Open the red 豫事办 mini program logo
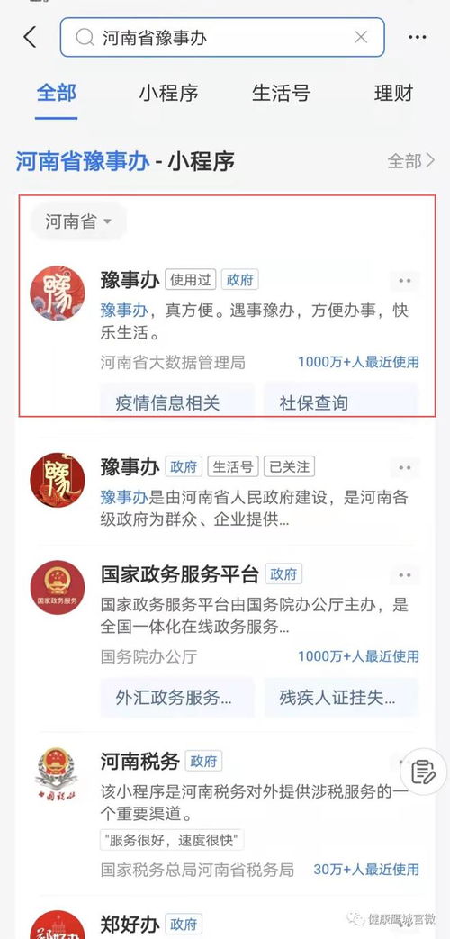The image size is (450, 939). click(x=58, y=293)
